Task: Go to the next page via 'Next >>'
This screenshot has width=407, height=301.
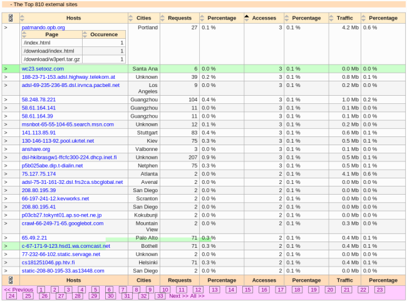Action: coord(179,296)
